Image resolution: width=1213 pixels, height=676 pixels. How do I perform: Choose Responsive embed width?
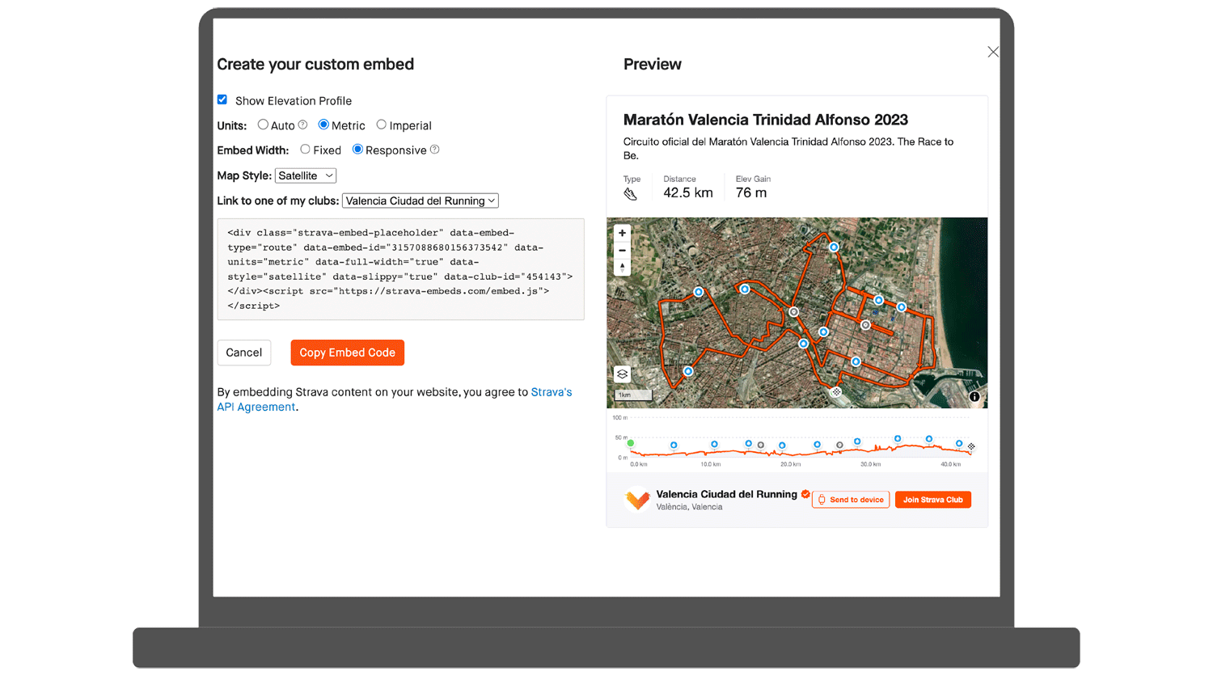click(x=357, y=149)
